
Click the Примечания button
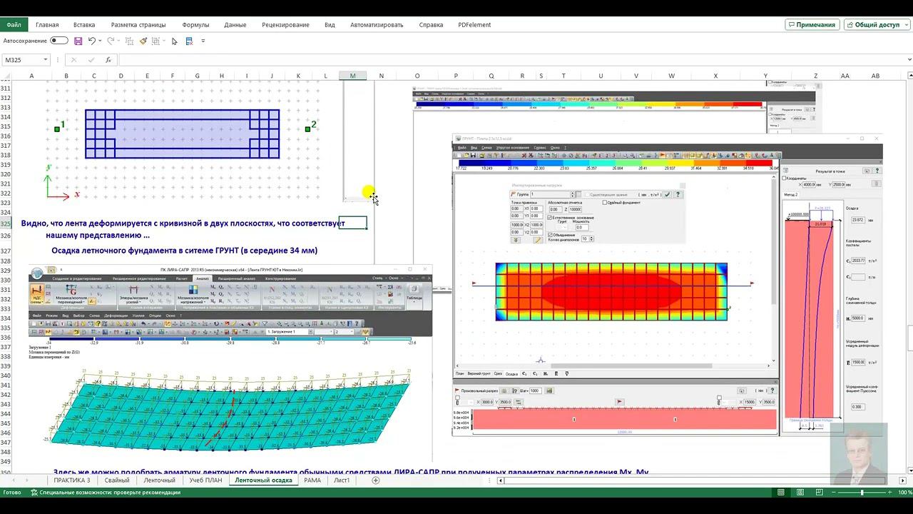pos(812,24)
